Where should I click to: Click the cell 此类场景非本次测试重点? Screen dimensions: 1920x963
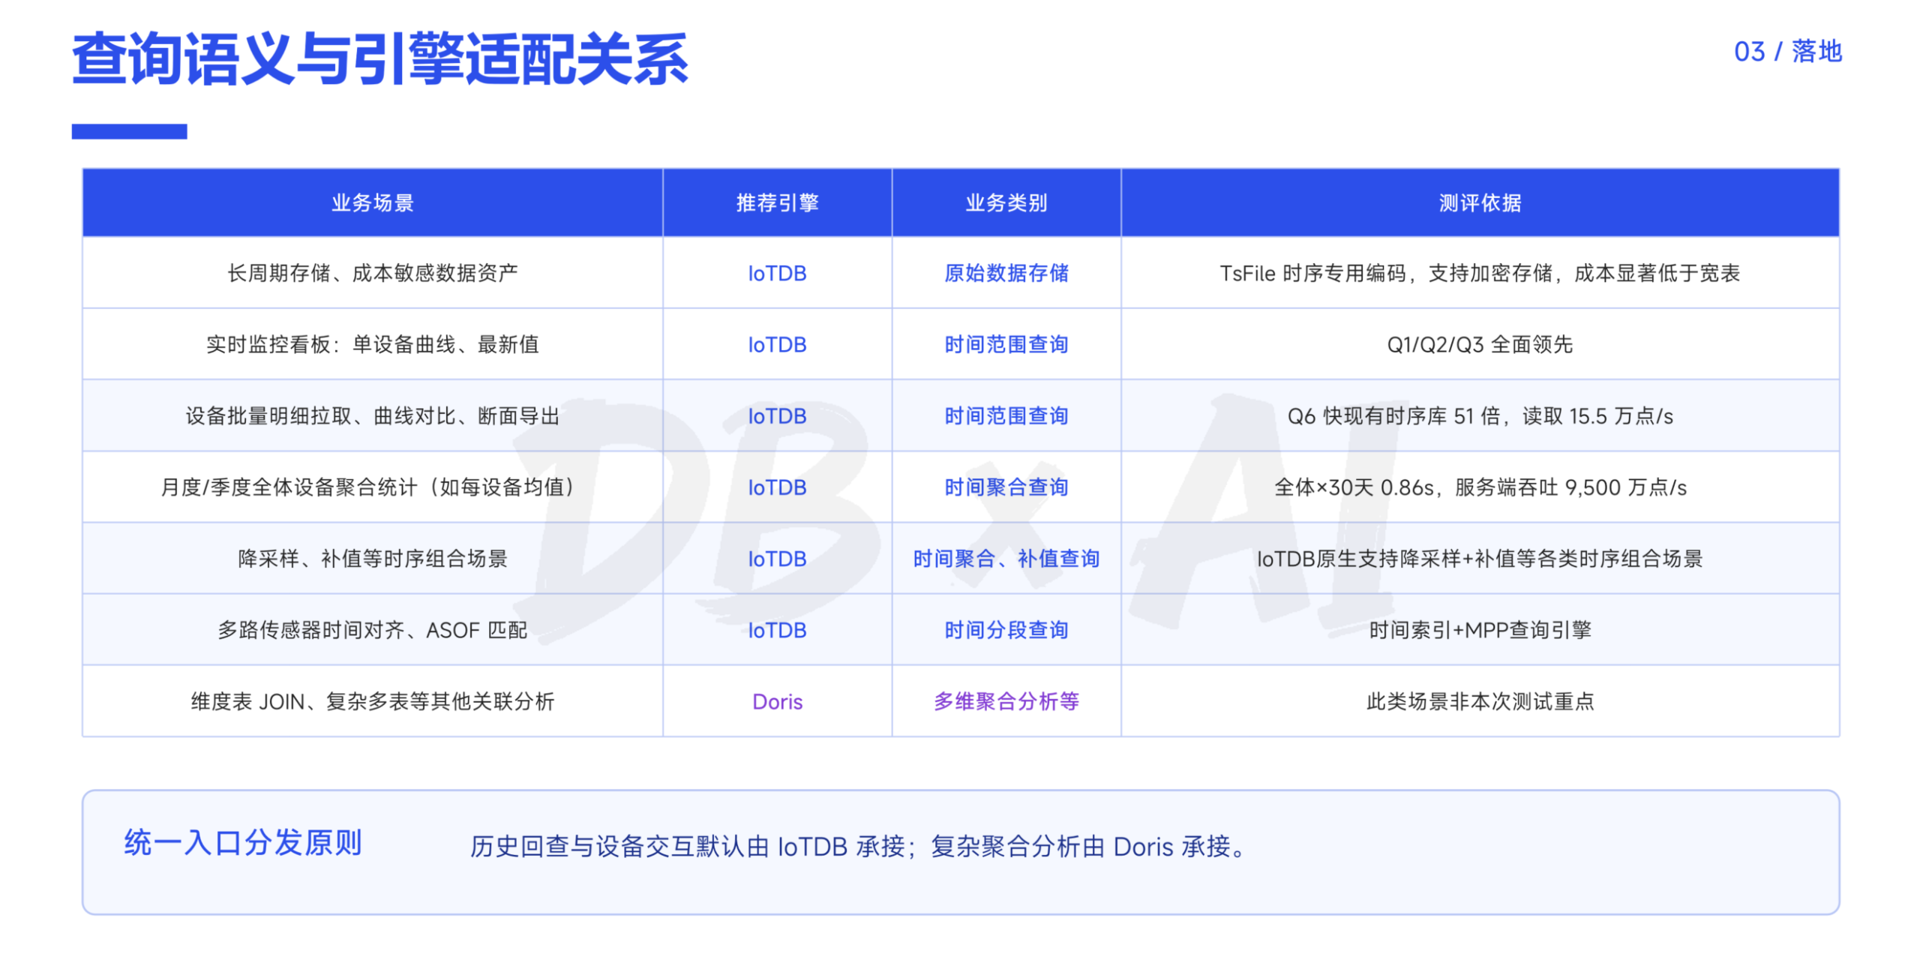(x=1479, y=700)
